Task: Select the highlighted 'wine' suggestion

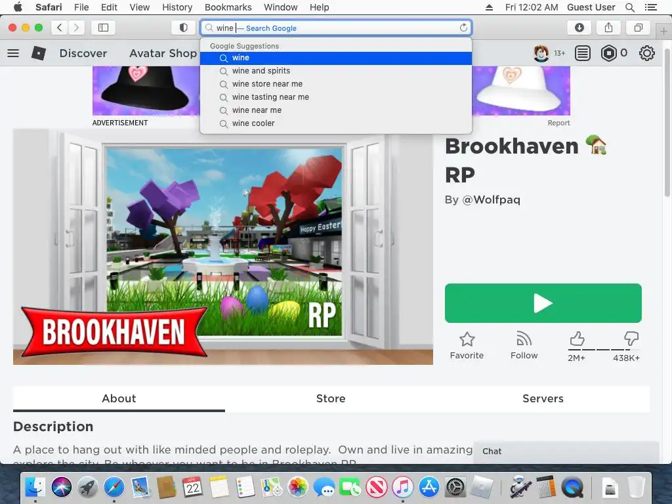Action: (x=336, y=58)
